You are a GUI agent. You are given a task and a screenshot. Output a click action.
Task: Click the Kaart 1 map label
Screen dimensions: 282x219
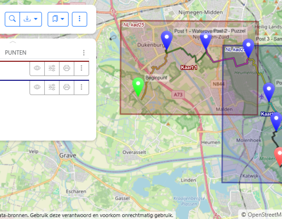[189, 68]
